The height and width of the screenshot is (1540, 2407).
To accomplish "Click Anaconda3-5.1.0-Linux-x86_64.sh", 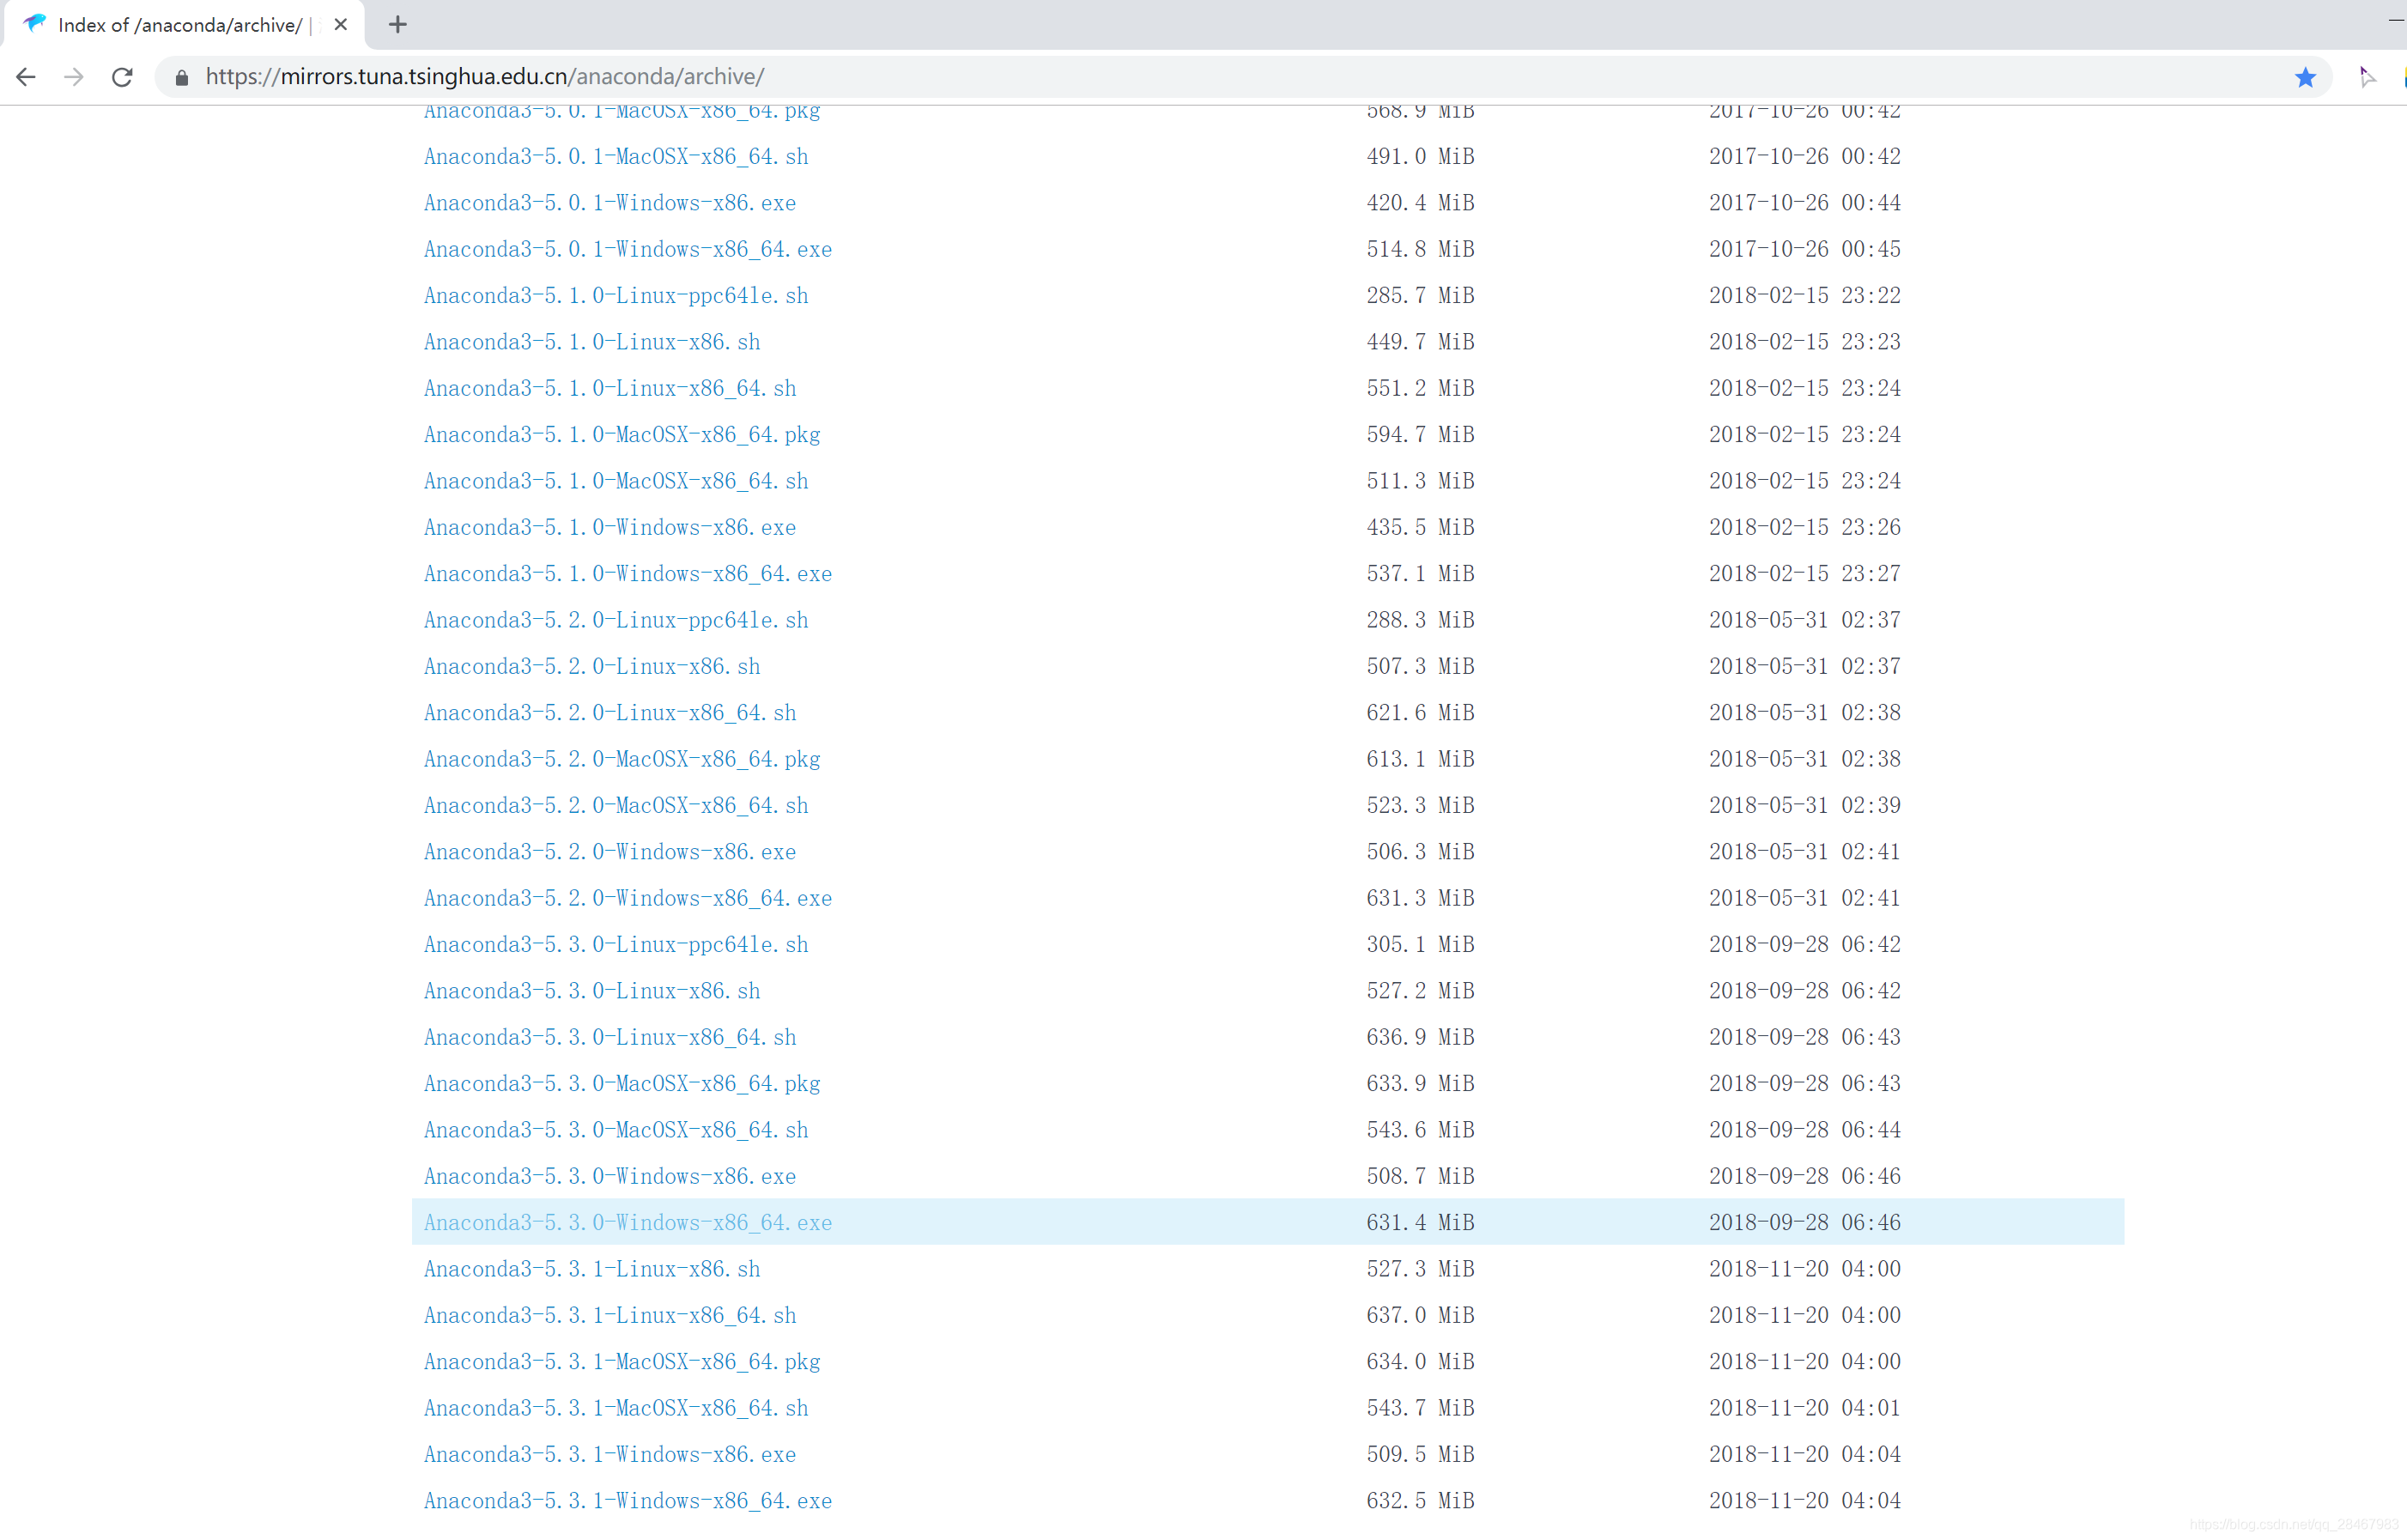I will click(610, 388).
